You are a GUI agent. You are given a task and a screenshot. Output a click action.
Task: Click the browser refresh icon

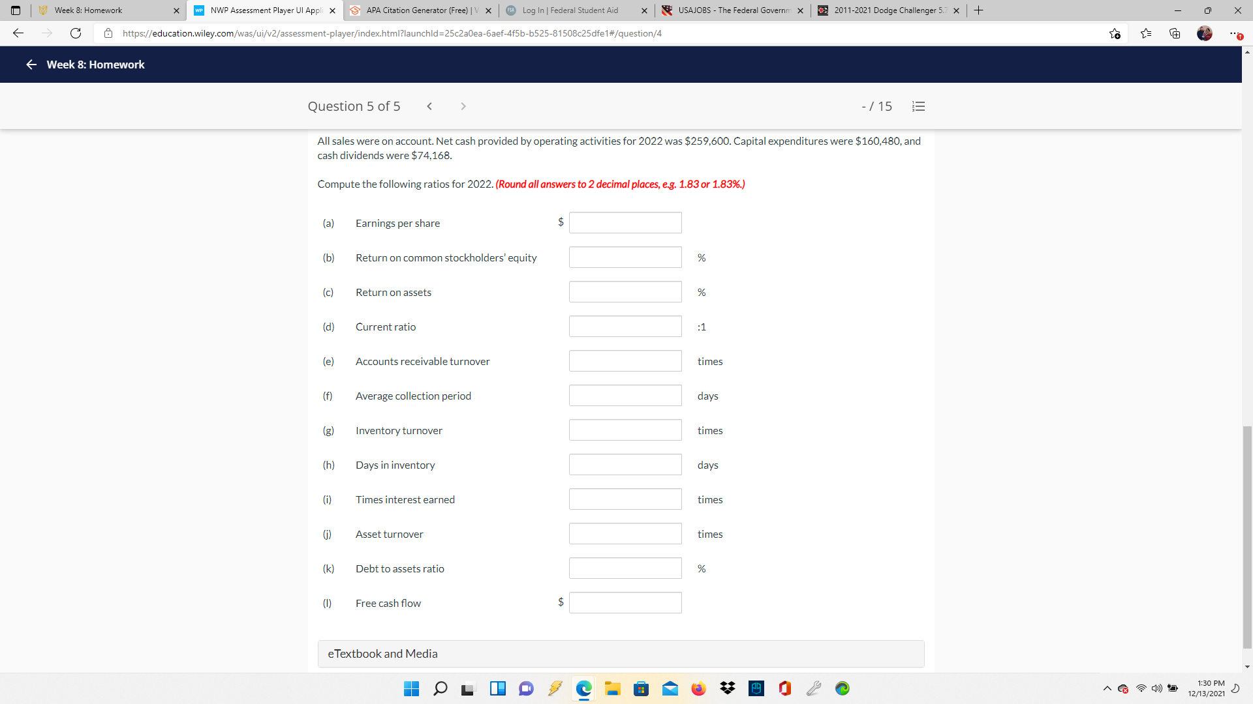pos(76,33)
